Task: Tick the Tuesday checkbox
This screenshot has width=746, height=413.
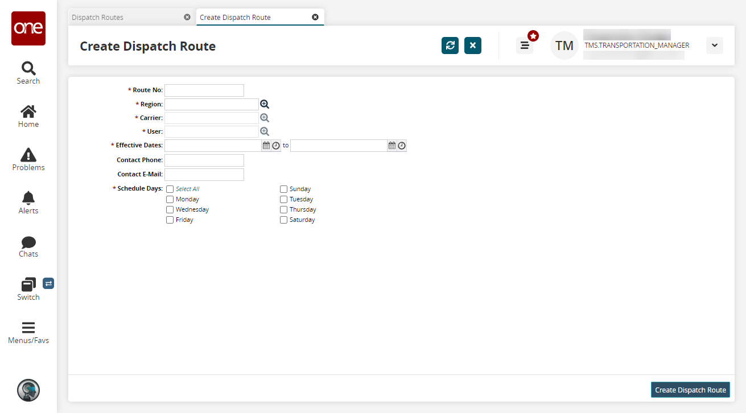Action: click(283, 199)
